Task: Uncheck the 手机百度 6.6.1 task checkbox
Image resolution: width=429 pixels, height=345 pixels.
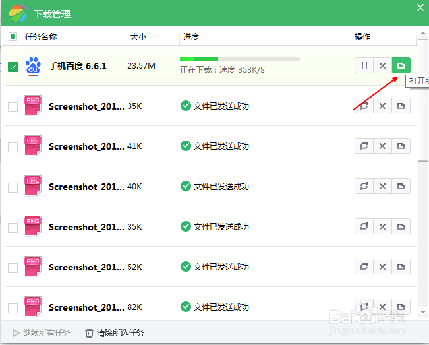Action: click(13, 67)
